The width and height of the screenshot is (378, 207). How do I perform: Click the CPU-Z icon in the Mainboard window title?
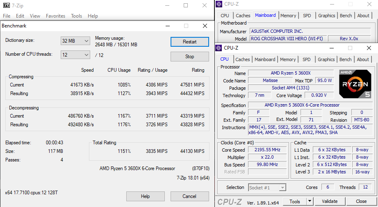pos(219,4)
